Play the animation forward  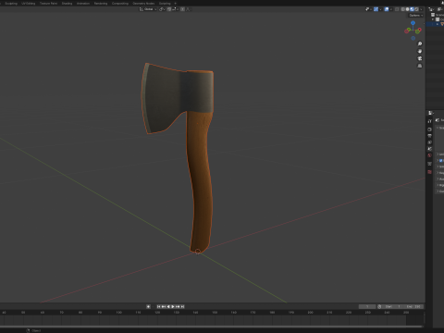tap(173, 306)
